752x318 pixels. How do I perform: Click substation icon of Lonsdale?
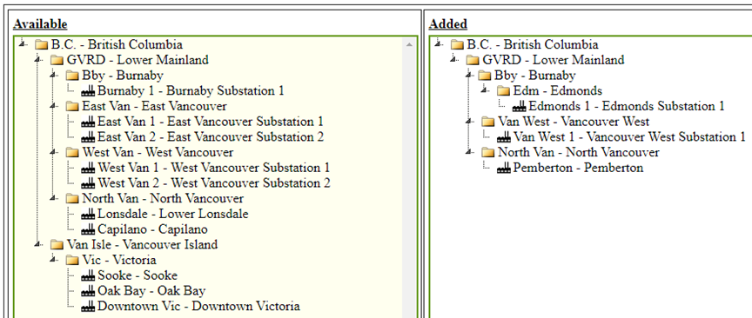[88, 214]
